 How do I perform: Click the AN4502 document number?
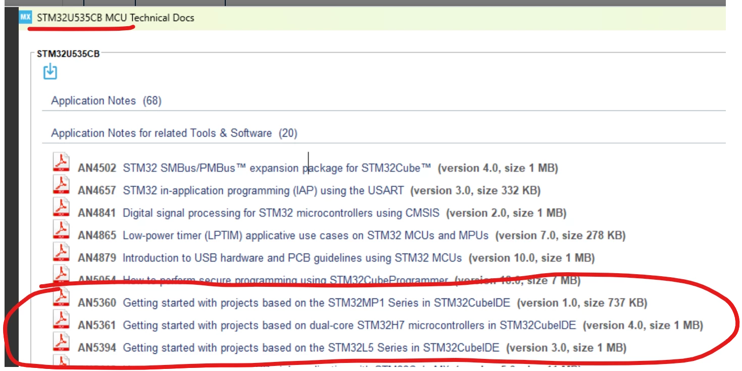pyautogui.click(x=97, y=168)
